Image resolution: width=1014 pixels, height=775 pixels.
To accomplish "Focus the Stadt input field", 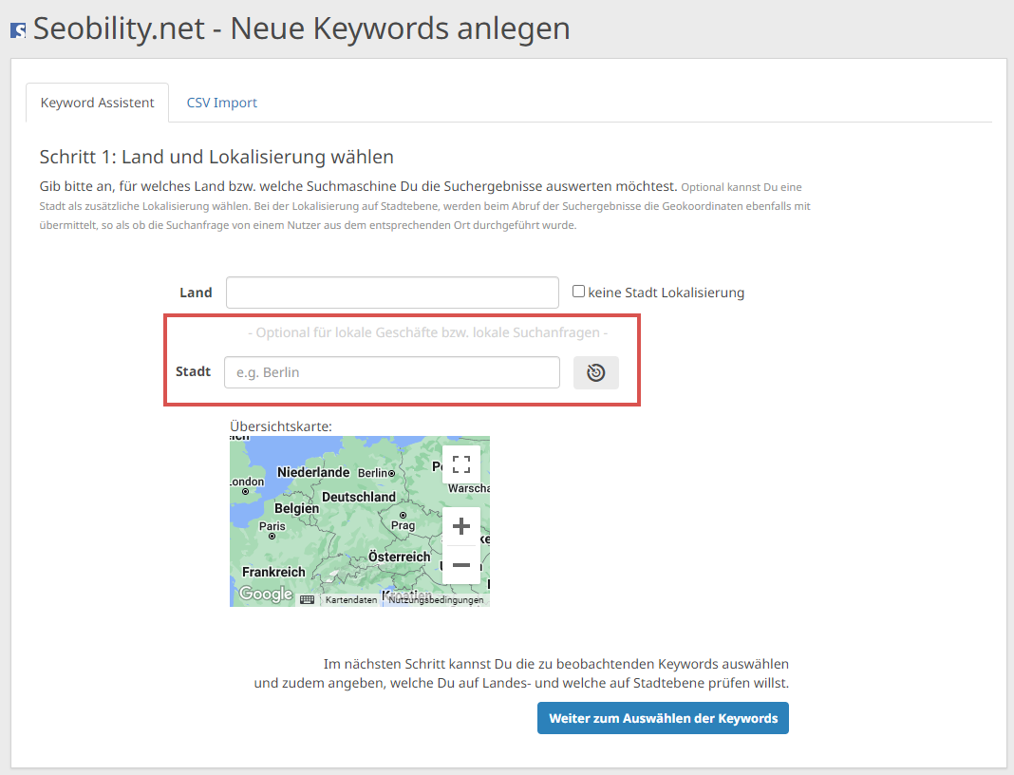I will (x=392, y=372).
